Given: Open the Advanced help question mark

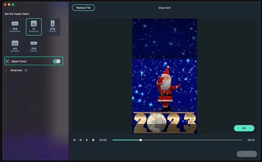Looking at the screenshot, I should pyautogui.click(x=26, y=70).
